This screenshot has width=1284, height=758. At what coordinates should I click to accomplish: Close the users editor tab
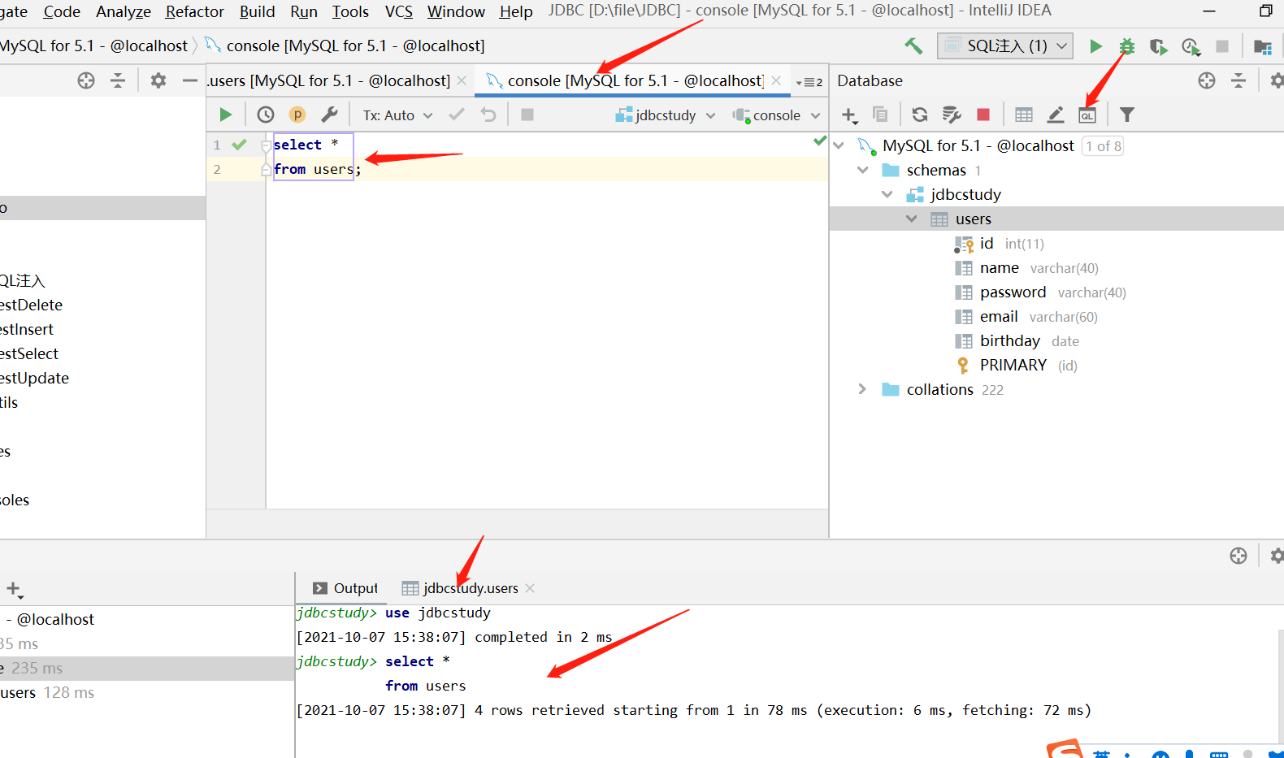point(462,80)
